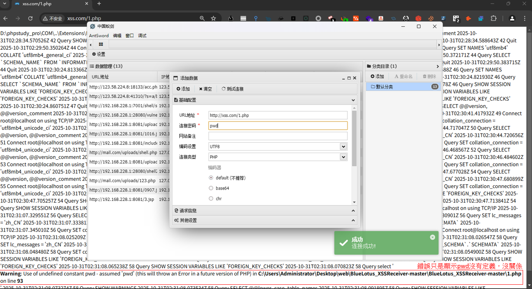
Task: Select the grid icon tab in AntSword
Action: pyautogui.click(x=100, y=44)
